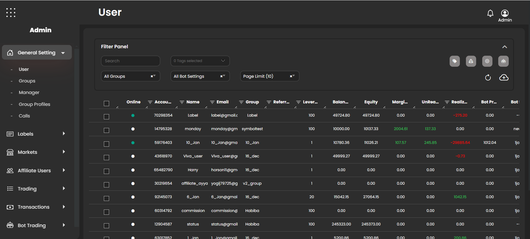Viewport: 530px width, 239px height.
Task: Open the All Groups dropdown
Action: click(131, 76)
